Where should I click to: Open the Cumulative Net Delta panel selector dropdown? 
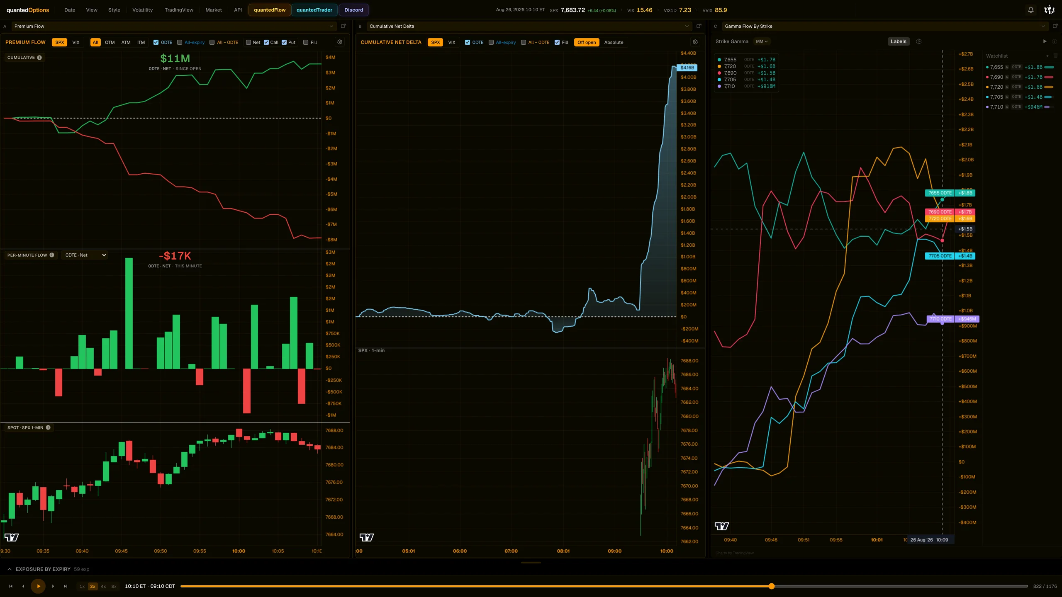pyautogui.click(x=529, y=26)
